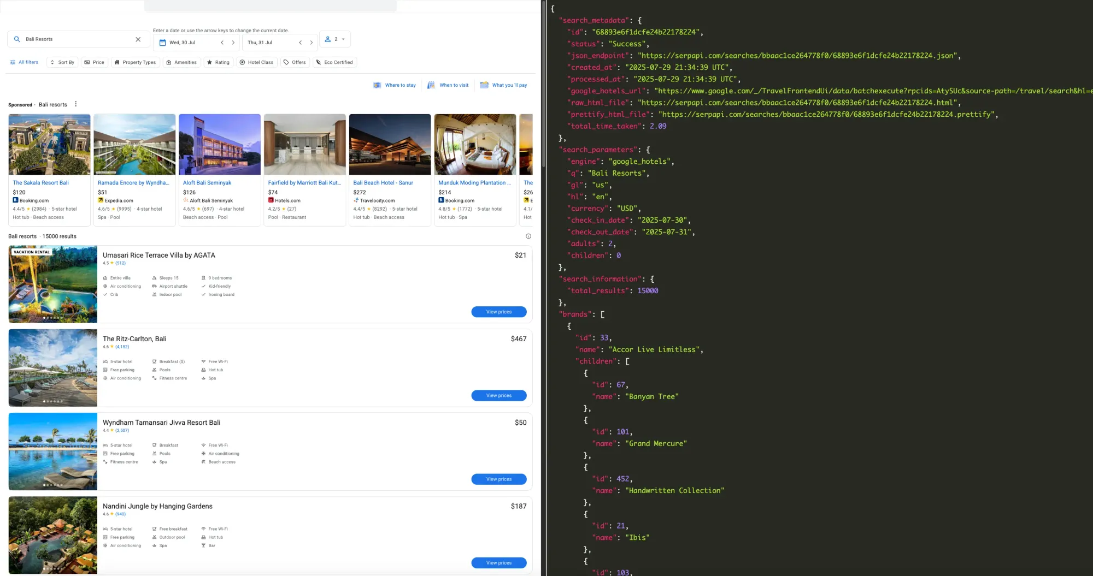Click the $21 price of Umasari Villa
Viewport: 1093px width, 576px height.
pyautogui.click(x=521, y=255)
